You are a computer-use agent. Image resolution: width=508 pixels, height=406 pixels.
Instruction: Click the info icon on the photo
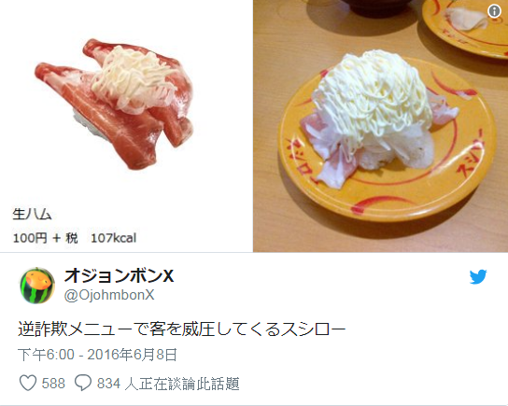pyautogui.click(x=494, y=11)
